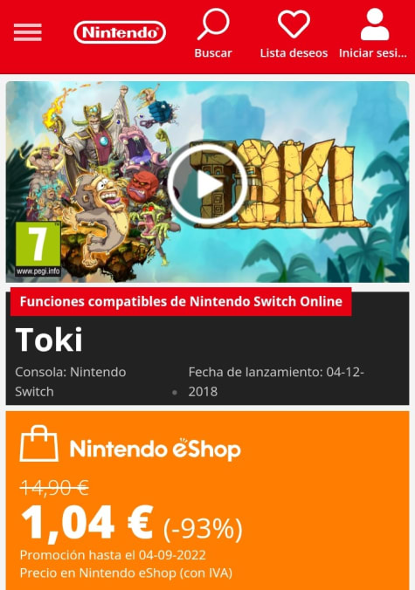The width and height of the screenshot is (415, 590).
Task: Play the Toki trailer video
Action: click(207, 184)
